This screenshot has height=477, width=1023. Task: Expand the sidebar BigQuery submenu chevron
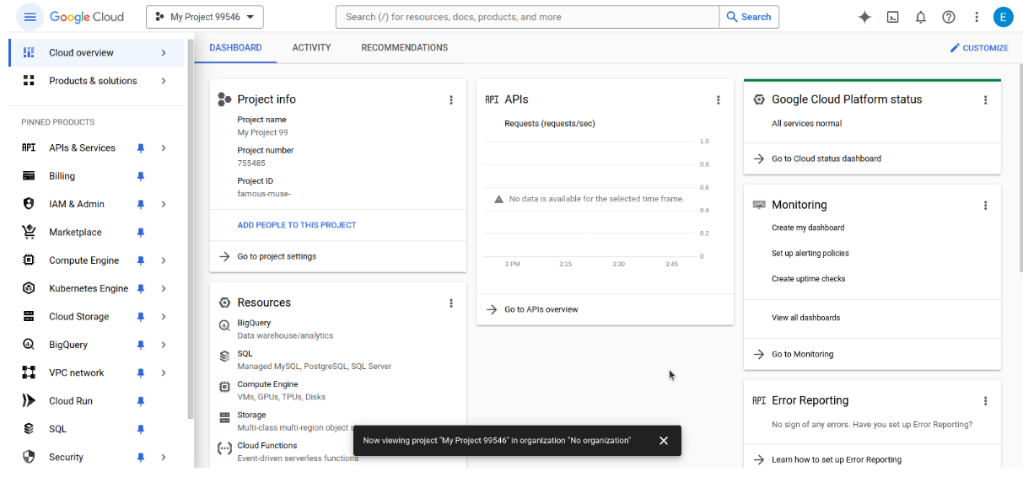pos(164,345)
